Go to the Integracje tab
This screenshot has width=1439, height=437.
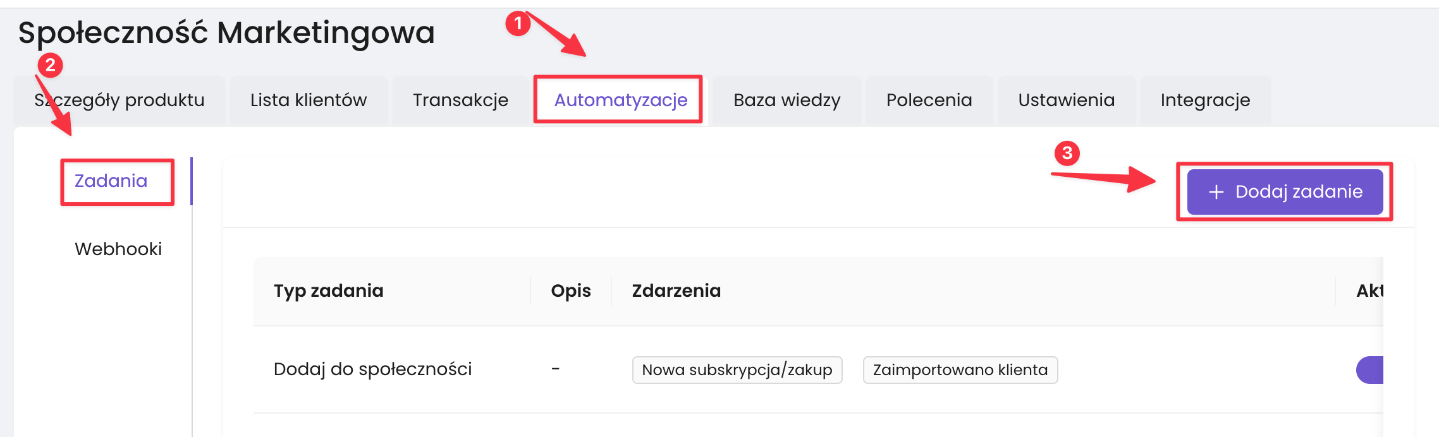(1205, 100)
